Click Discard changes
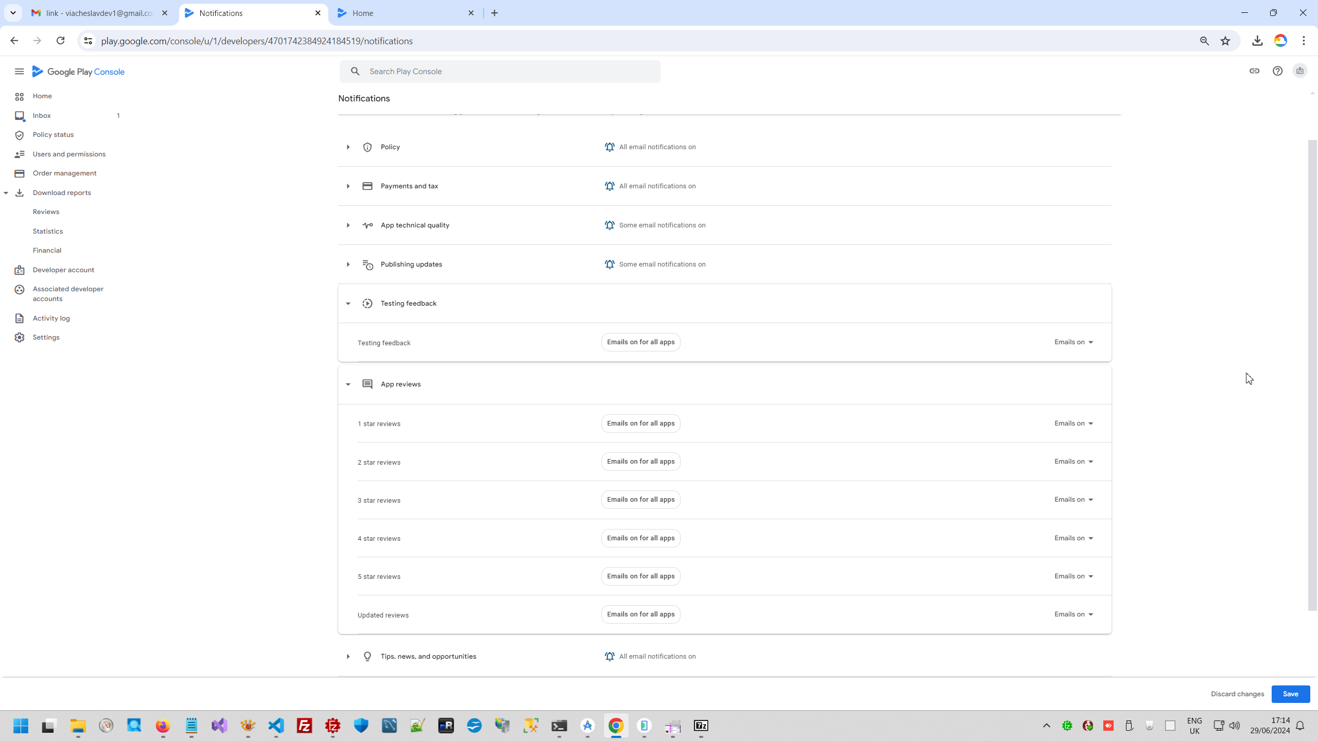1318x741 pixels. pyautogui.click(x=1237, y=694)
